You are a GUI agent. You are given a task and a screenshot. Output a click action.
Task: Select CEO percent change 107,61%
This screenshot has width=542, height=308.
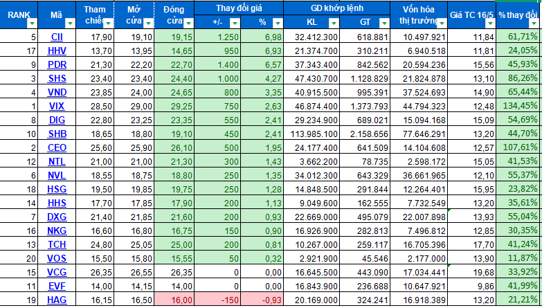click(x=518, y=147)
